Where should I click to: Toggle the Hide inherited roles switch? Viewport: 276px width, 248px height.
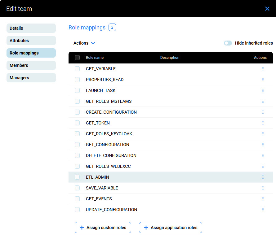pyautogui.click(x=228, y=43)
